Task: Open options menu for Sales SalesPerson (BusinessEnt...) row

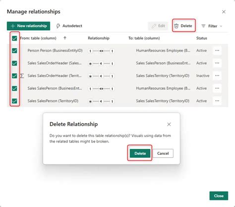Action: [217, 88]
